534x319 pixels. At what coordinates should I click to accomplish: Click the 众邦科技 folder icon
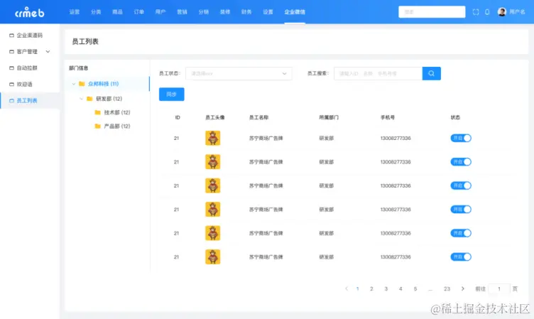point(82,84)
